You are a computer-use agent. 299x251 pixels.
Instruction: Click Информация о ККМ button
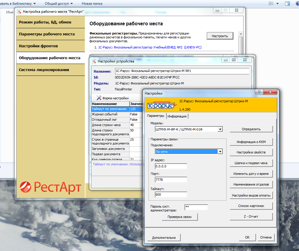click(251, 142)
